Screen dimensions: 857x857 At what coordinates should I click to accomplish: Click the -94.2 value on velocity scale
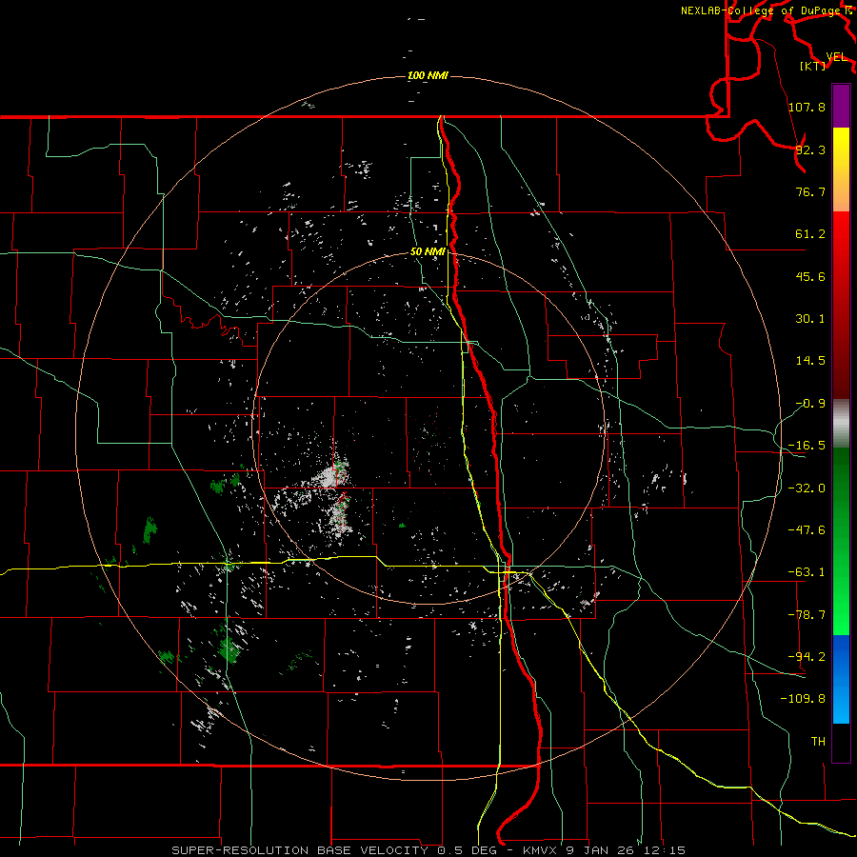[x=807, y=657]
